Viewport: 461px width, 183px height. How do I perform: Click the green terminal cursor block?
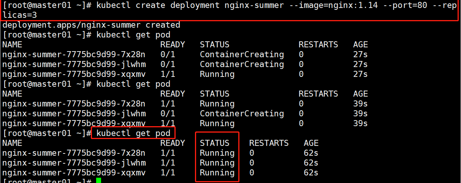click(x=98, y=181)
